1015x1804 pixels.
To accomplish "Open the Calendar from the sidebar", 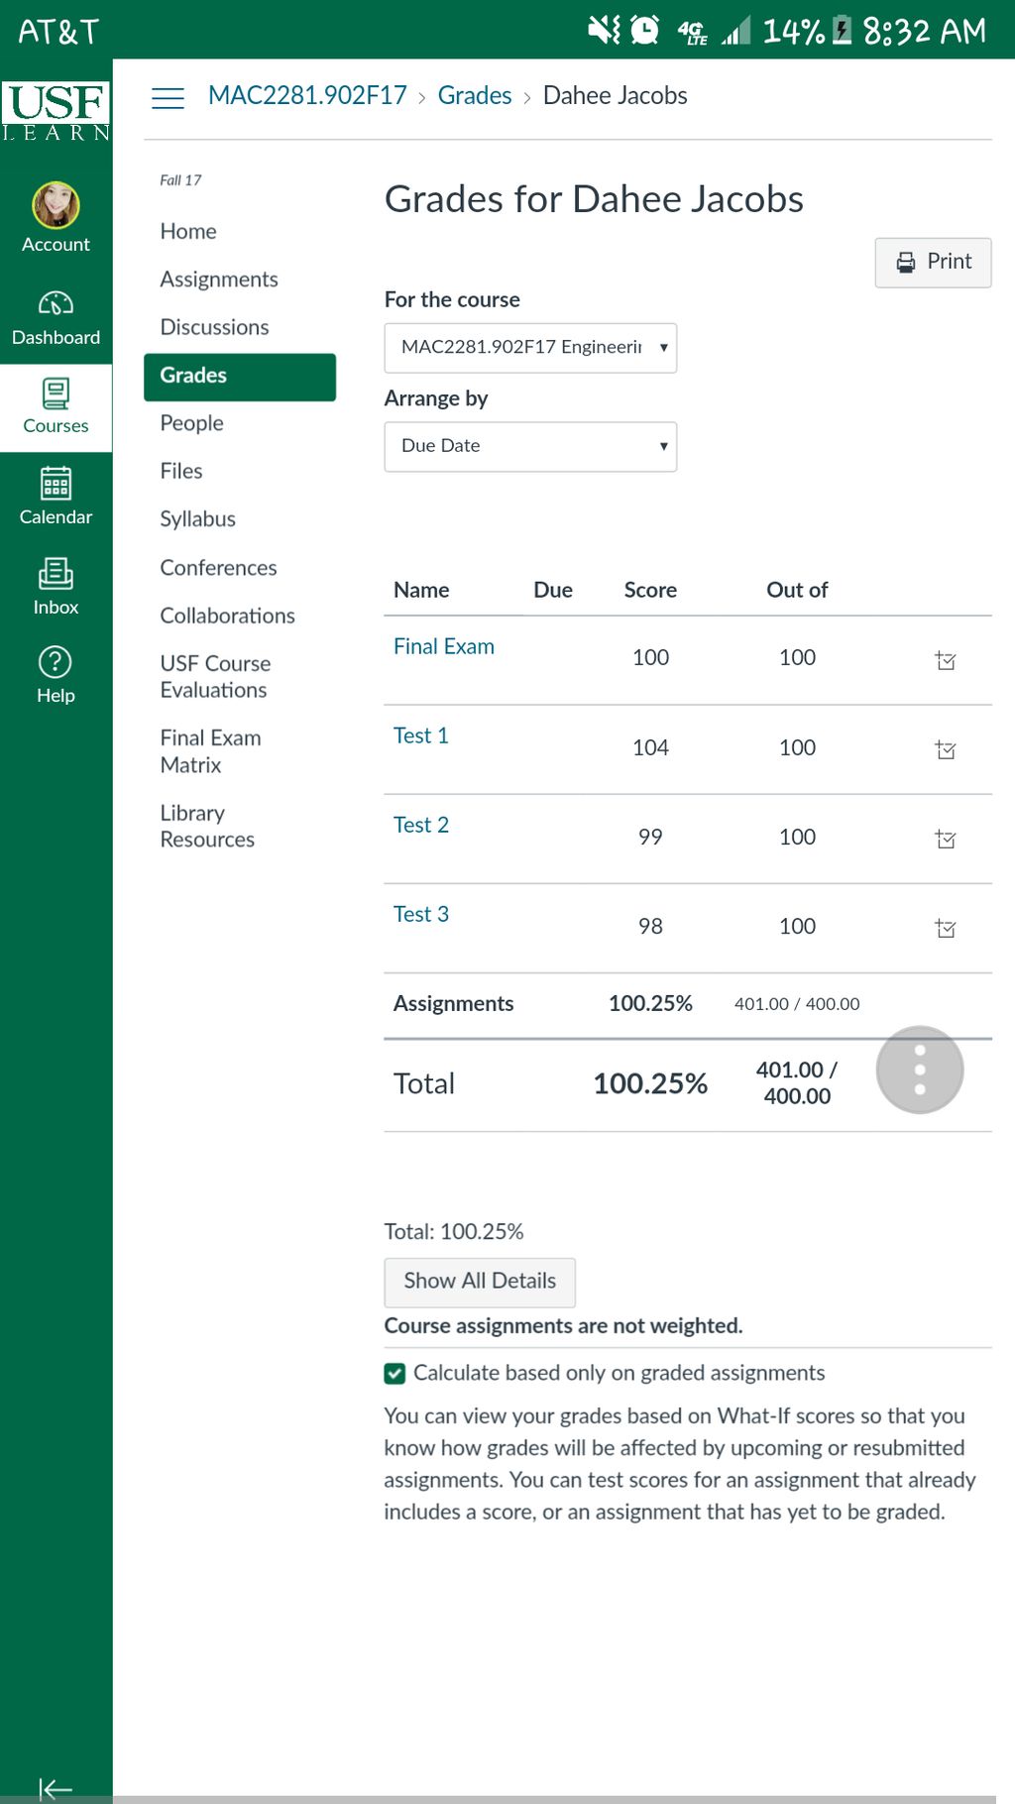I will point(56,484).
